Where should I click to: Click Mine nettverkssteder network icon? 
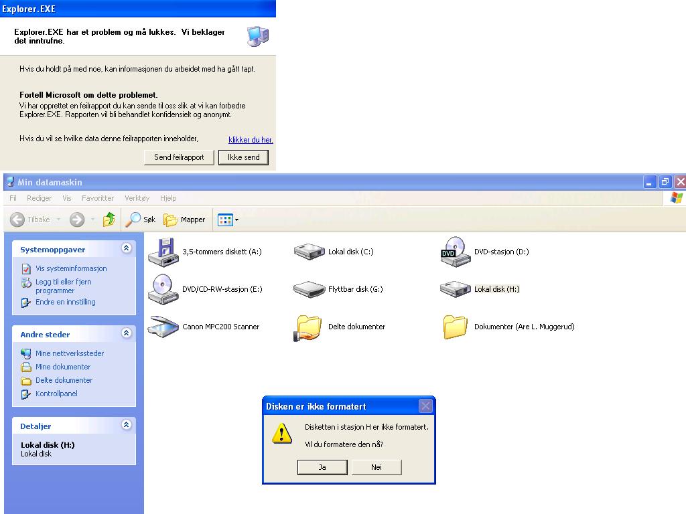[x=26, y=353]
